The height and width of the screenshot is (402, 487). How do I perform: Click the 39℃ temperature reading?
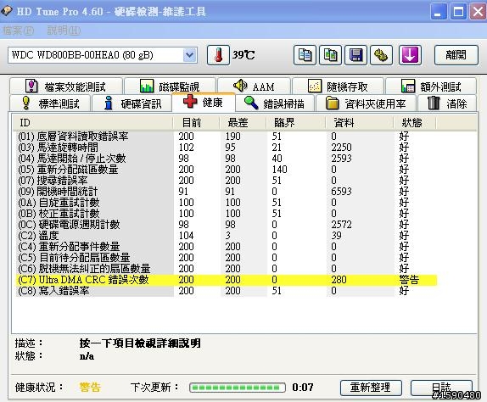click(x=243, y=55)
